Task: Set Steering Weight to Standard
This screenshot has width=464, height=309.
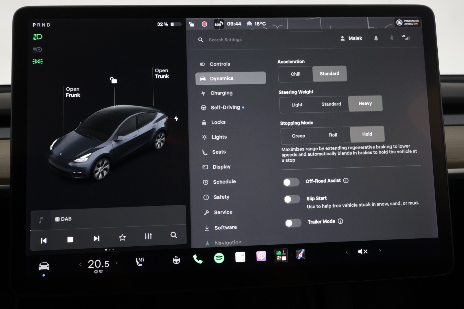Action: 331,104
